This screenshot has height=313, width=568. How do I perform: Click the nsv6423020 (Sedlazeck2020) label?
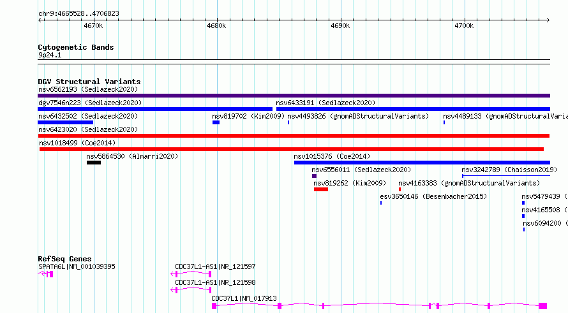[x=88, y=129]
